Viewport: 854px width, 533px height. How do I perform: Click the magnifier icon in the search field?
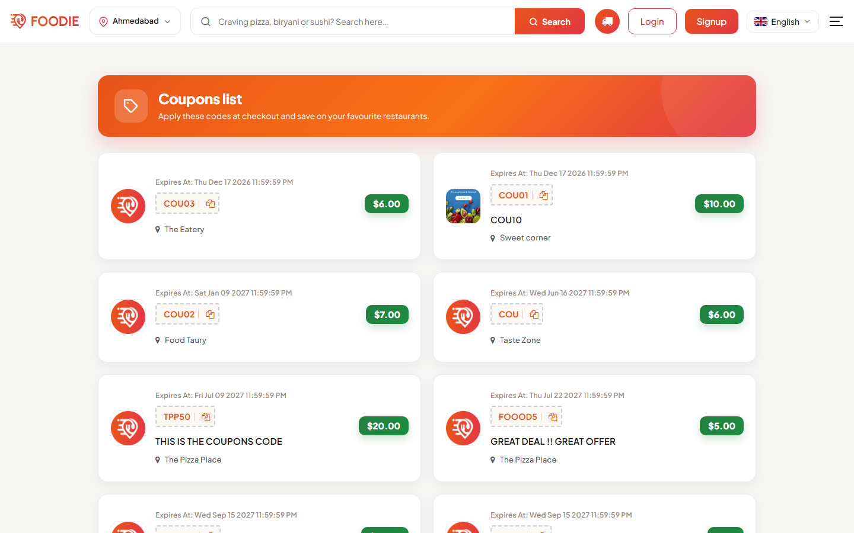point(206,21)
